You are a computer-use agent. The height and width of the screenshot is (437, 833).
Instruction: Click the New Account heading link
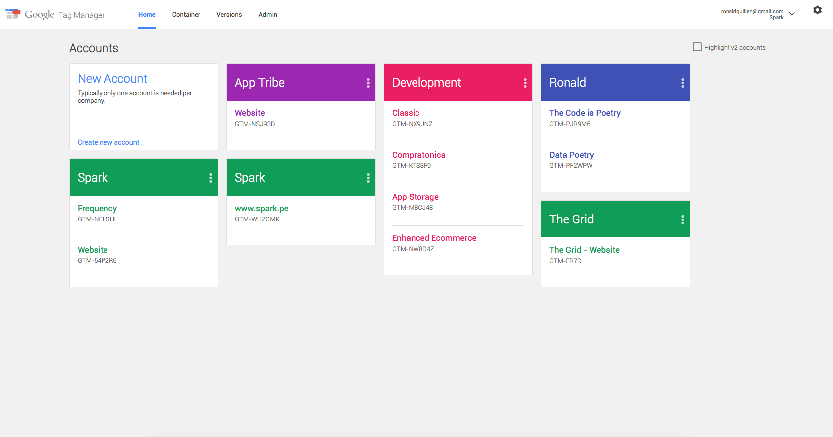[112, 79]
